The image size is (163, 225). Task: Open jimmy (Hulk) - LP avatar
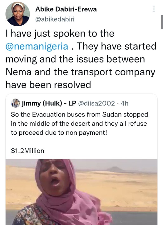point(16,103)
